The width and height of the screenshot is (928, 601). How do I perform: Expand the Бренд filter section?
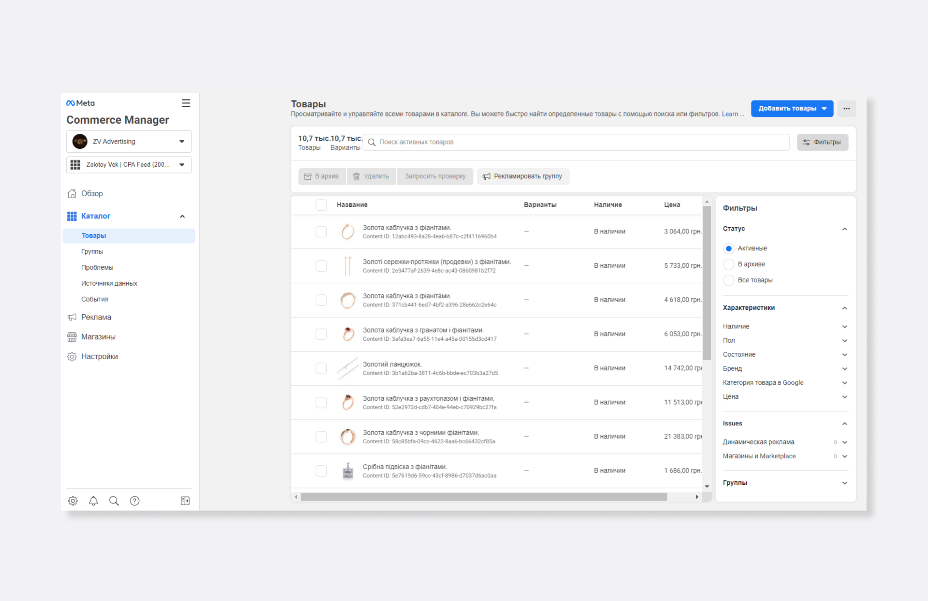click(x=785, y=368)
